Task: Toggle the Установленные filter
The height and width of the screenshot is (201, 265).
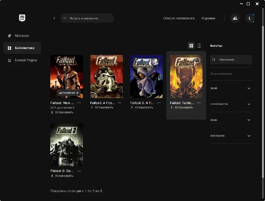Action: pos(221,74)
